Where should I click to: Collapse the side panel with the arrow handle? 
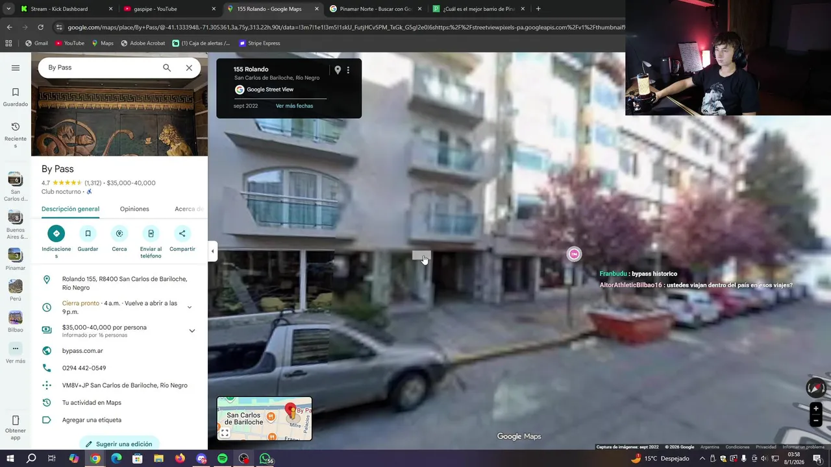point(212,251)
